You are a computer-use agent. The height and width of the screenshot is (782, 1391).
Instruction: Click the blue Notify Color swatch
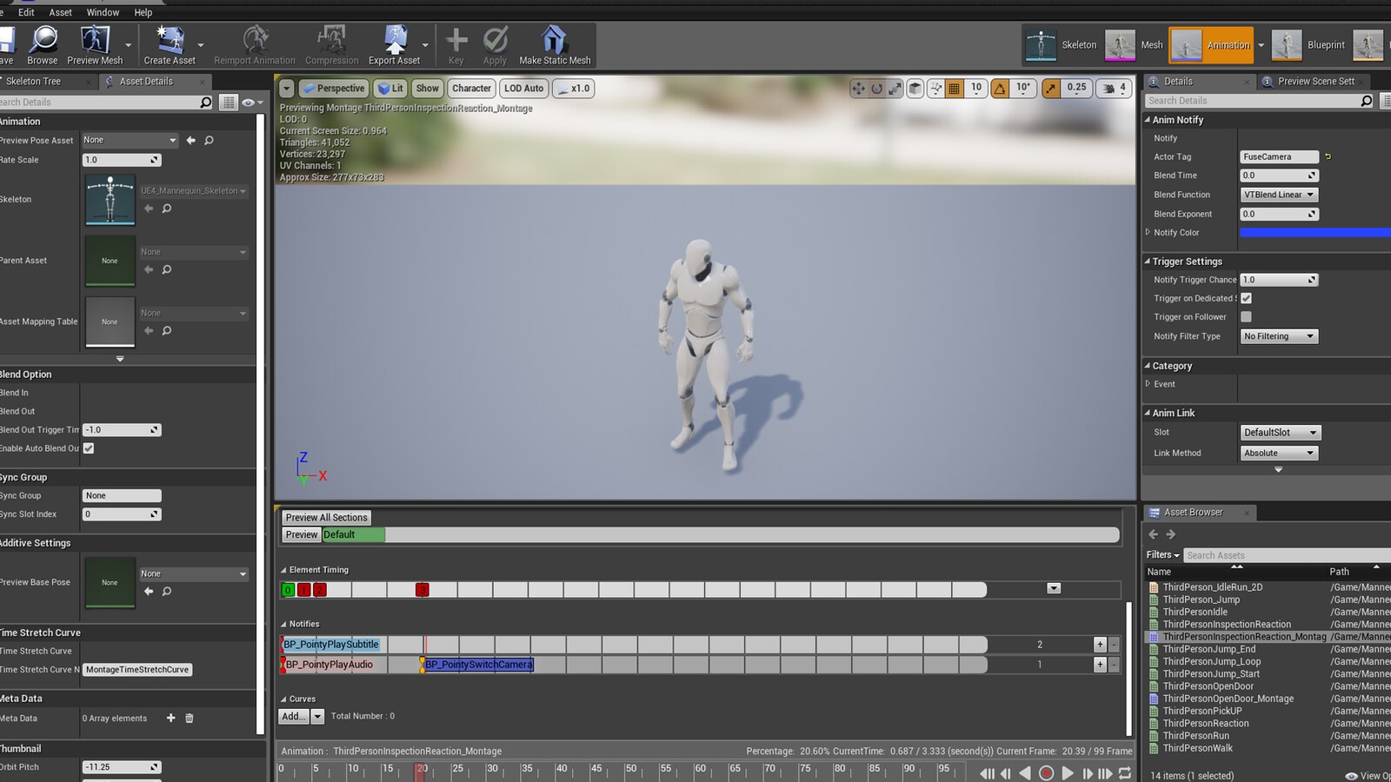coord(1314,232)
